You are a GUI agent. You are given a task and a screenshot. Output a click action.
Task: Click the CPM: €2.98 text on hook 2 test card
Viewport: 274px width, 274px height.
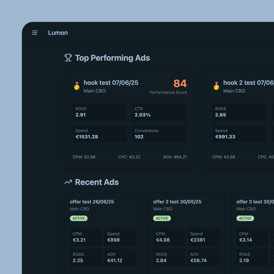224,157
